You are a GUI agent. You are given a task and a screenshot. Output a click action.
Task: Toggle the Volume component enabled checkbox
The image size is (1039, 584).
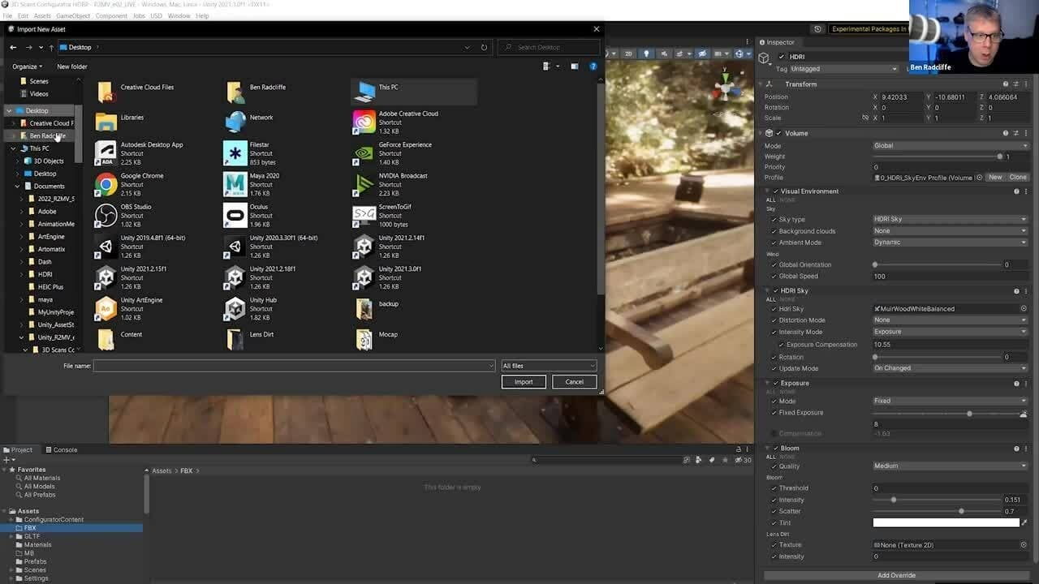[779, 133]
